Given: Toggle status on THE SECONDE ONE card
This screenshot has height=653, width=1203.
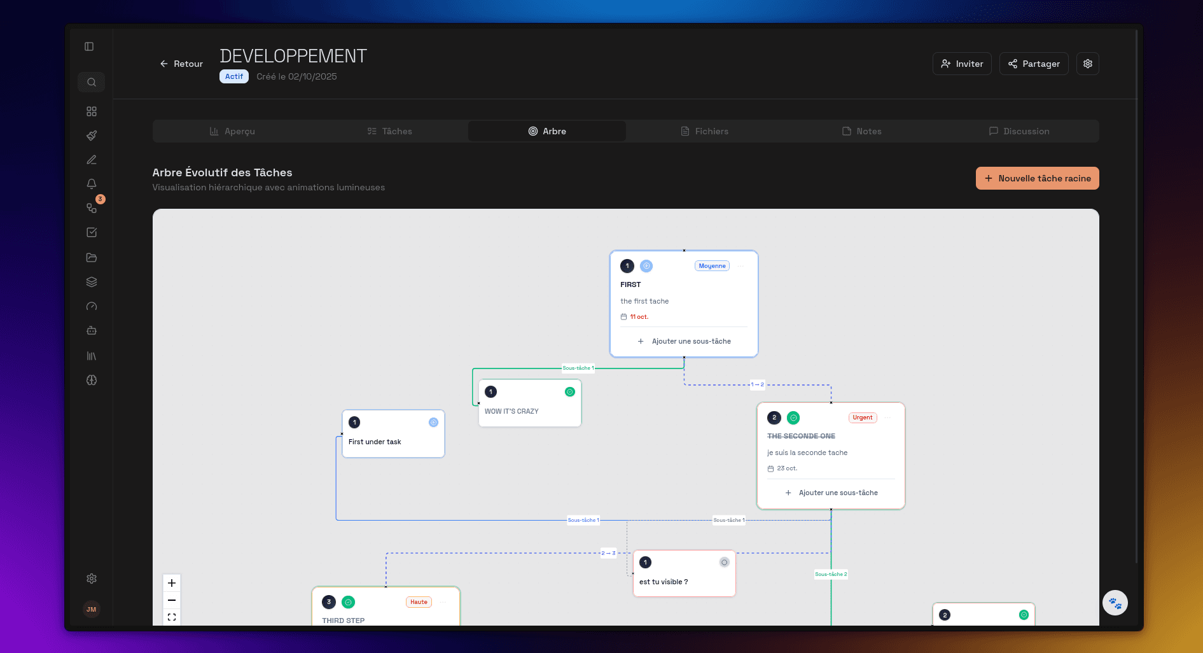Looking at the screenshot, I should click(x=793, y=418).
